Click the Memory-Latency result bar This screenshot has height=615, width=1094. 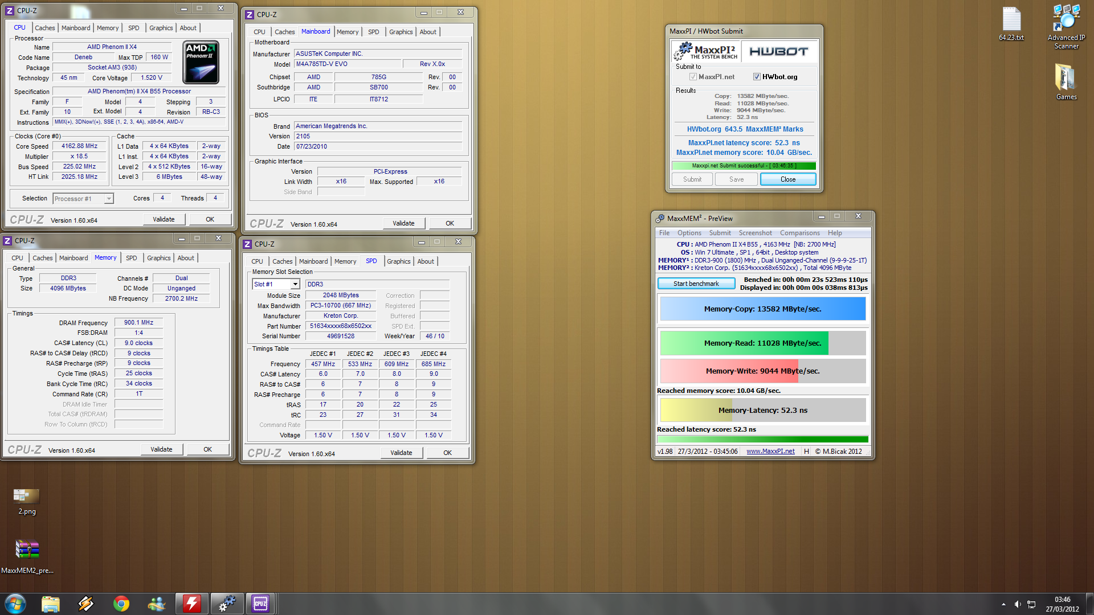coord(762,410)
